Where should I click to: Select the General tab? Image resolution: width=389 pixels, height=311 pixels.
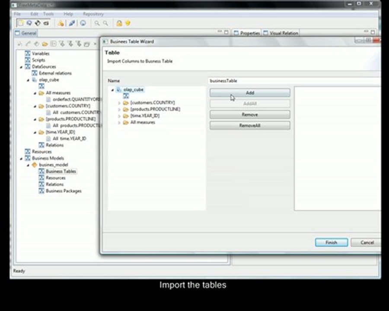tap(26, 33)
